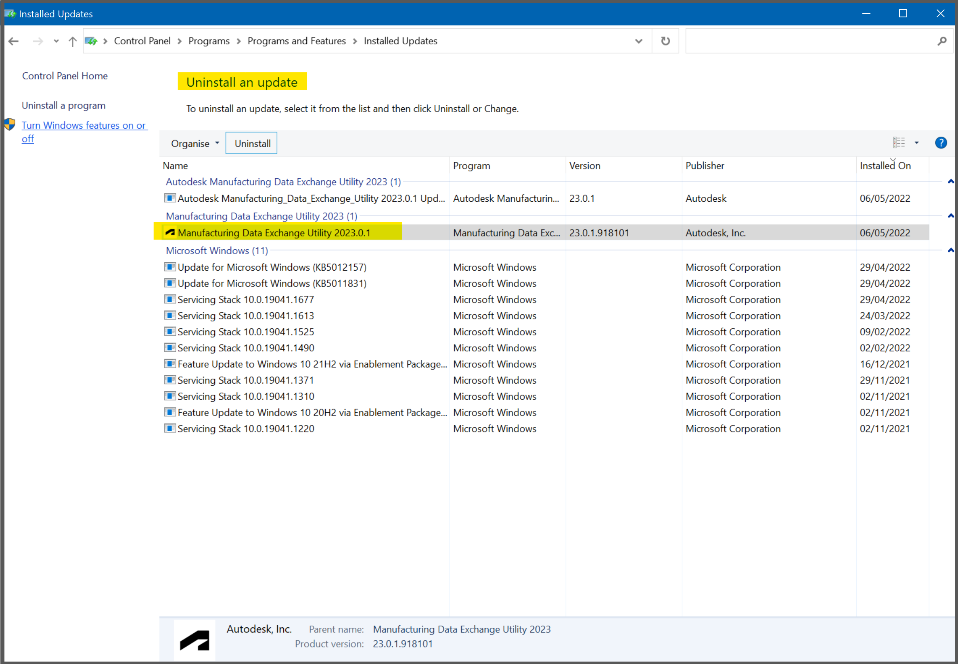Select Manufacturing Data Exchange Utility 2023.0.1 row

click(x=545, y=233)
